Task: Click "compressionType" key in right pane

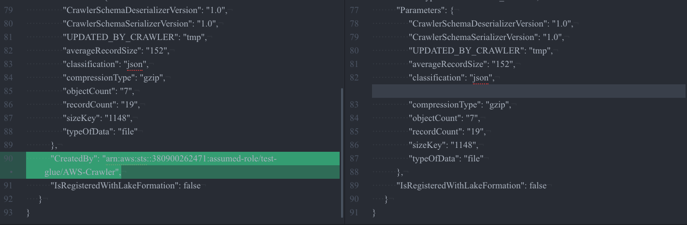Action: (x=444, y=105)
